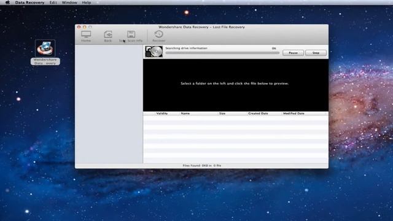Minimize the Data Recovery window

[x=85, y=27]
